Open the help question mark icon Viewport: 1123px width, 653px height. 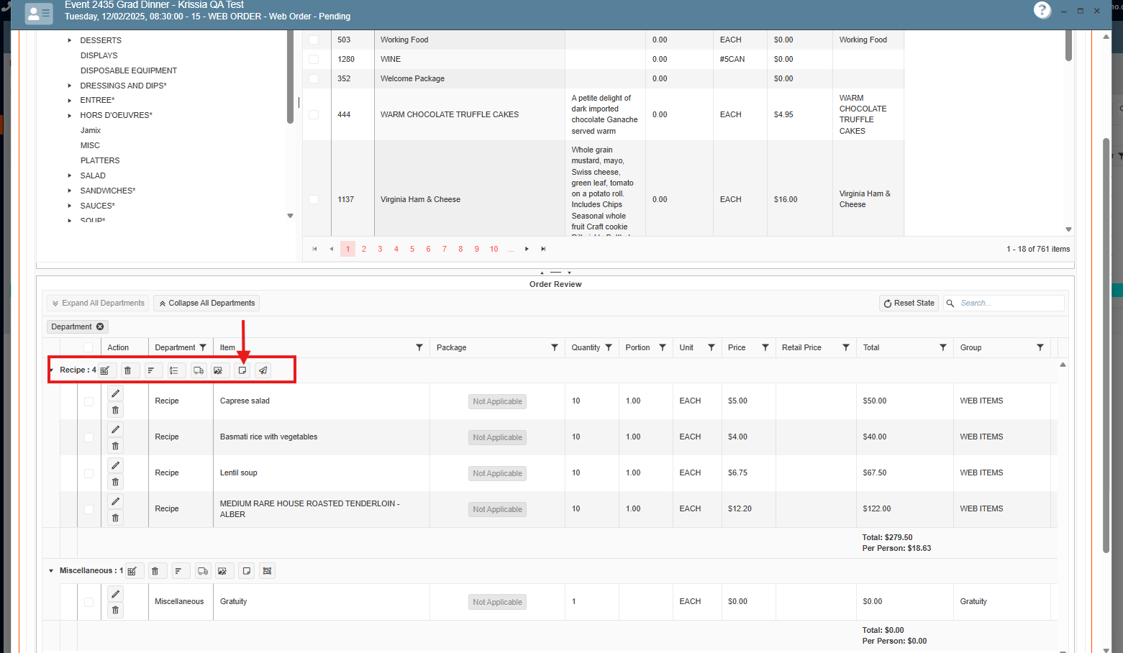click(x=1042, y=10)
